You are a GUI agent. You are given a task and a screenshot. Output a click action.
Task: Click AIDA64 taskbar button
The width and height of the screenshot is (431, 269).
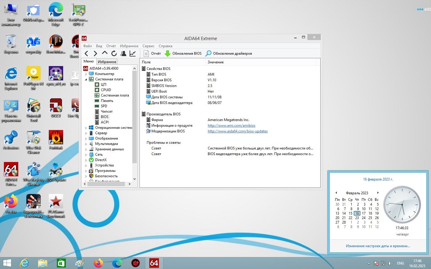click(154, 263)
